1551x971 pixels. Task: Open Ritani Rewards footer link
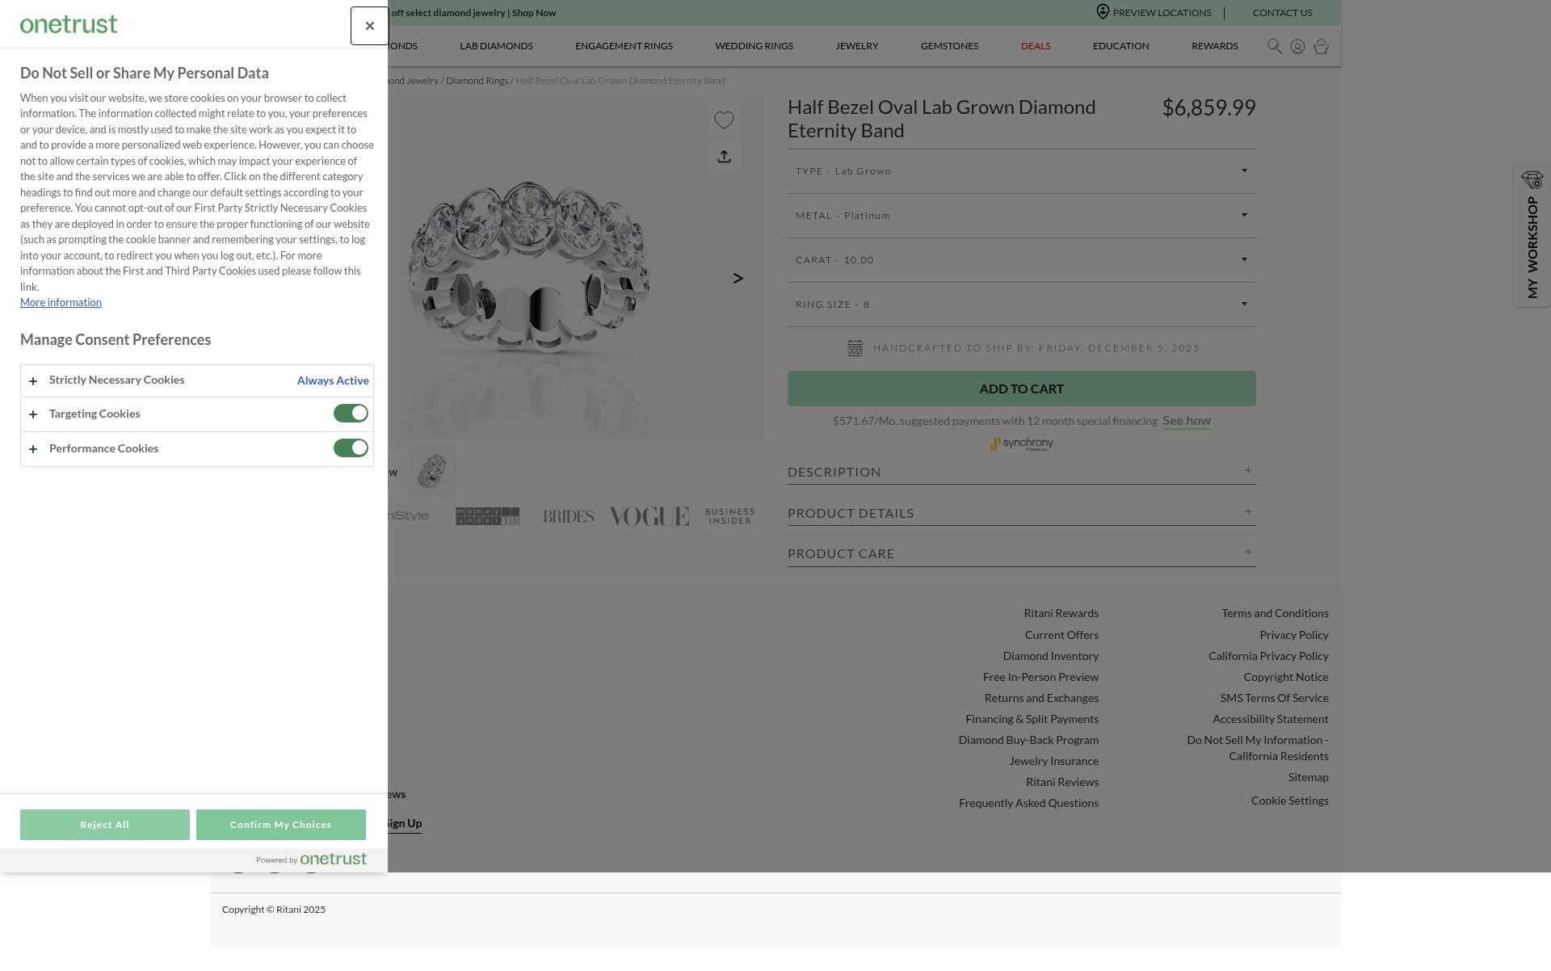tap(1061, 614)
